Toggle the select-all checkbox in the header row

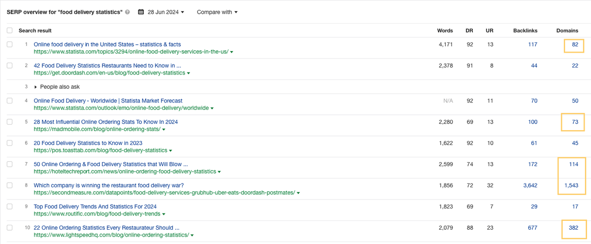tap(10, 31)
